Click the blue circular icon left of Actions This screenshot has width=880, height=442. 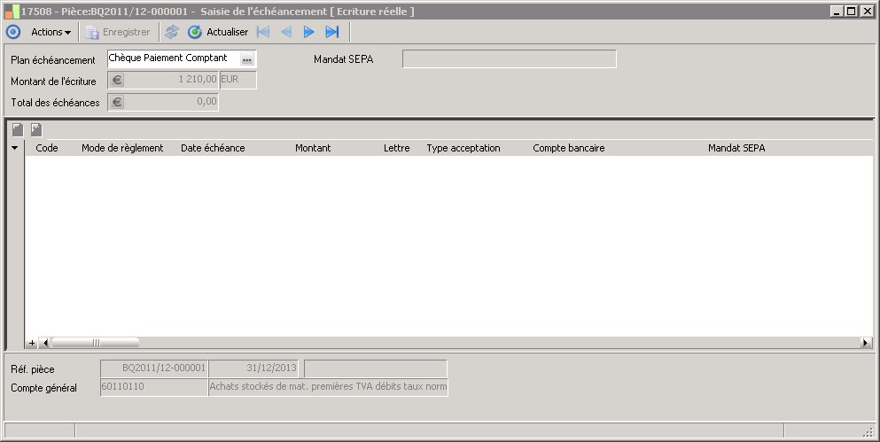[13, 32]
